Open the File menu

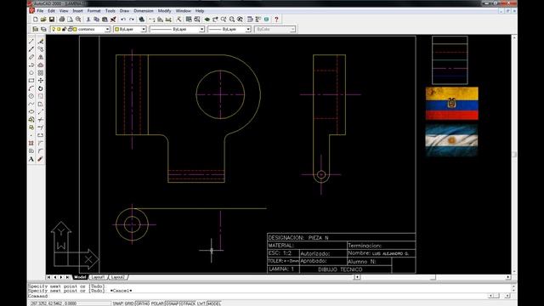(40, 11)
